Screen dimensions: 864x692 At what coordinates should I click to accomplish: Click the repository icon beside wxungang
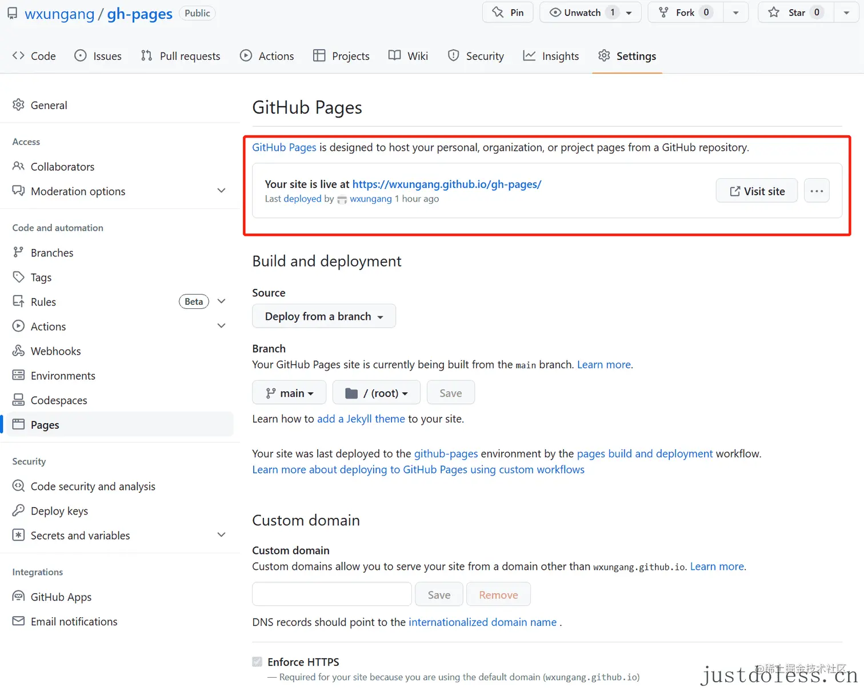(x=12, y=13)
